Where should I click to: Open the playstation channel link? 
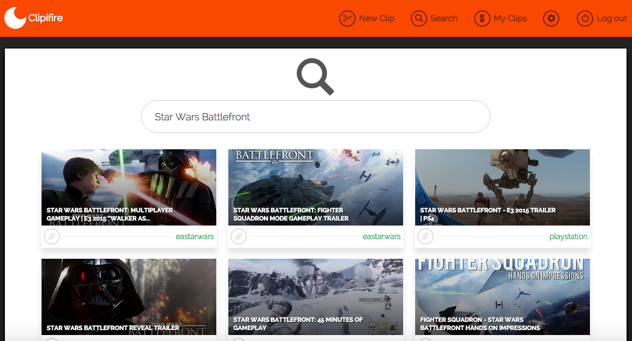(568, 236)
